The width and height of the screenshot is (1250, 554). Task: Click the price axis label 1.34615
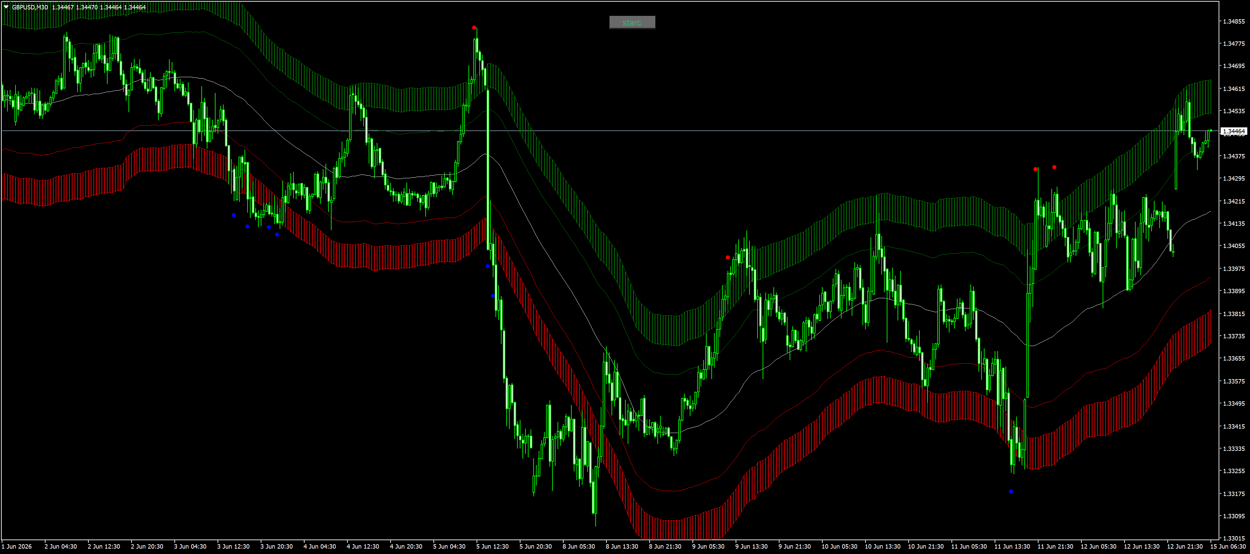(x=1233, y=89)
